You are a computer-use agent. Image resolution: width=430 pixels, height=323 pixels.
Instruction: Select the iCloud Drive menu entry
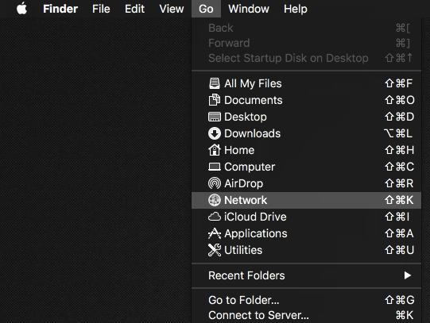coord(306,217)
